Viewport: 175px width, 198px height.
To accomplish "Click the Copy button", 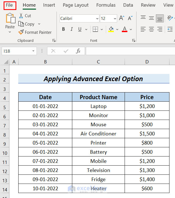I will (x=27, y=24).
